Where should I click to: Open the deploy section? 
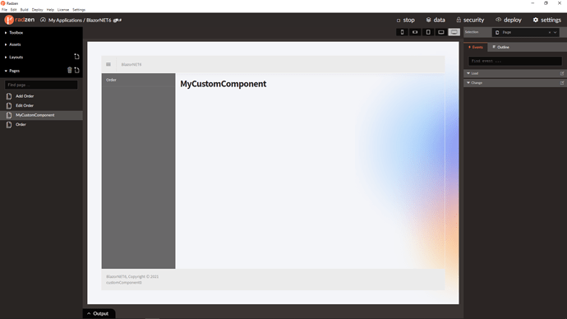pyautogui.click(x=509, y=20)
